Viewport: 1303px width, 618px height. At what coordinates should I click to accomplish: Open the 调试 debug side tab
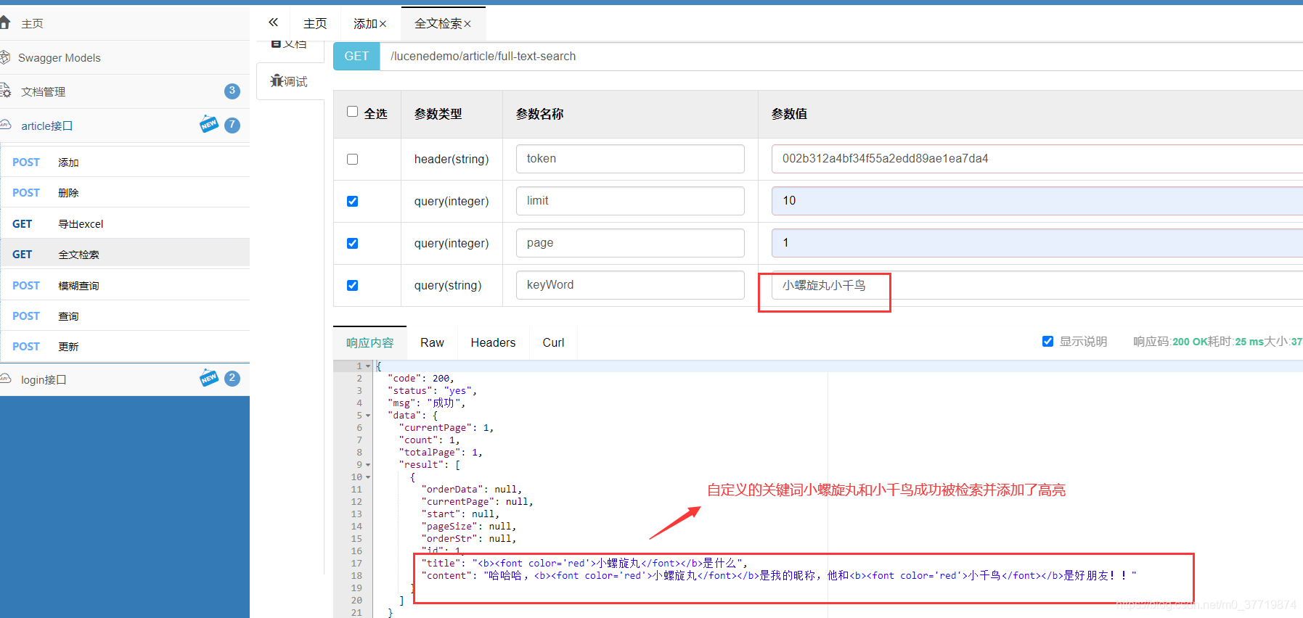click(290, 81)
